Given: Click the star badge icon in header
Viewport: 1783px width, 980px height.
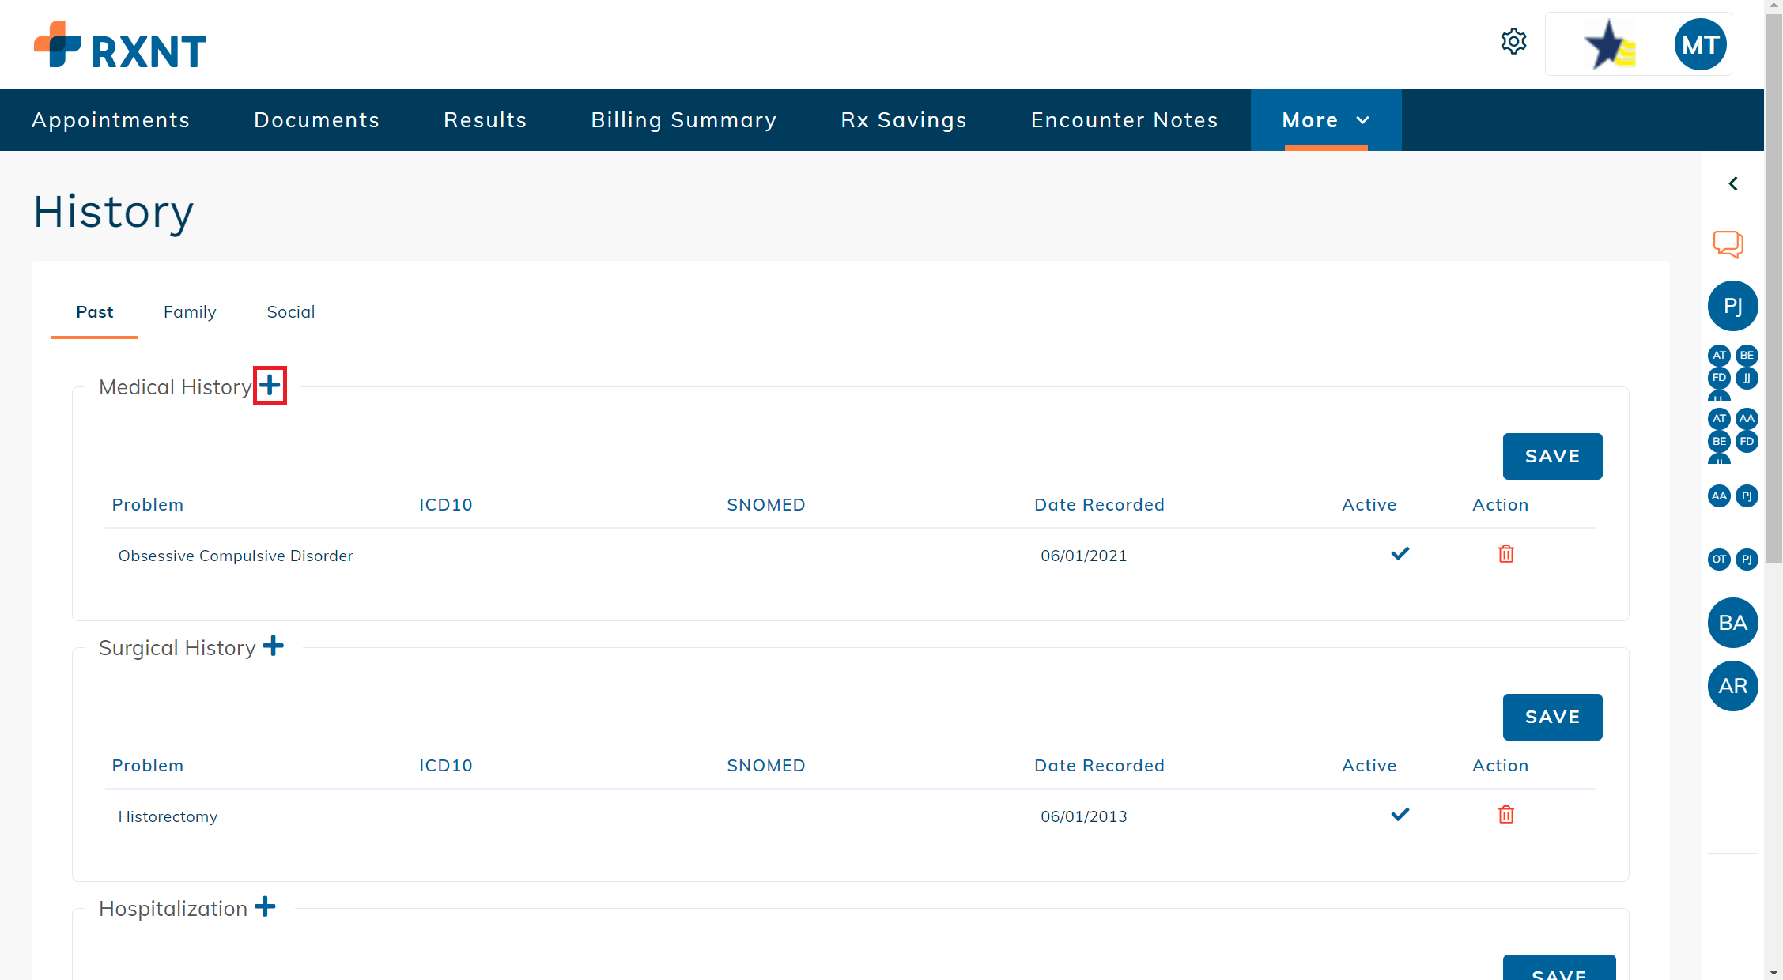Looking at the screenshot, I should pyautogui.click(x=1610, y=45).
